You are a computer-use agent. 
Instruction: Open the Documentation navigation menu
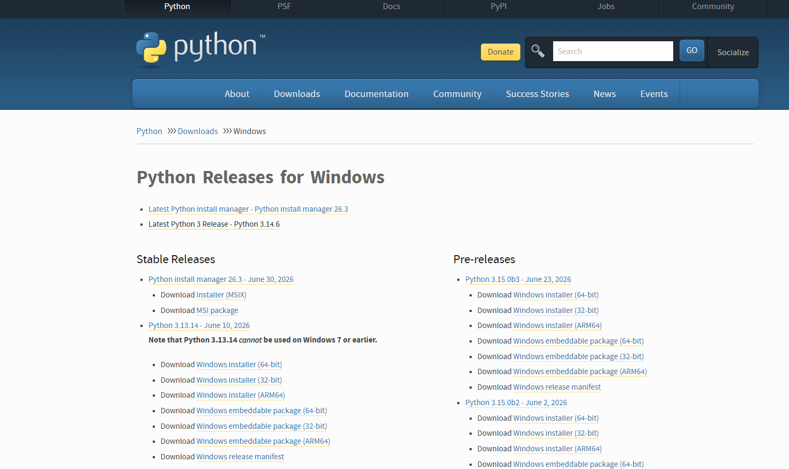coord(376,94)
